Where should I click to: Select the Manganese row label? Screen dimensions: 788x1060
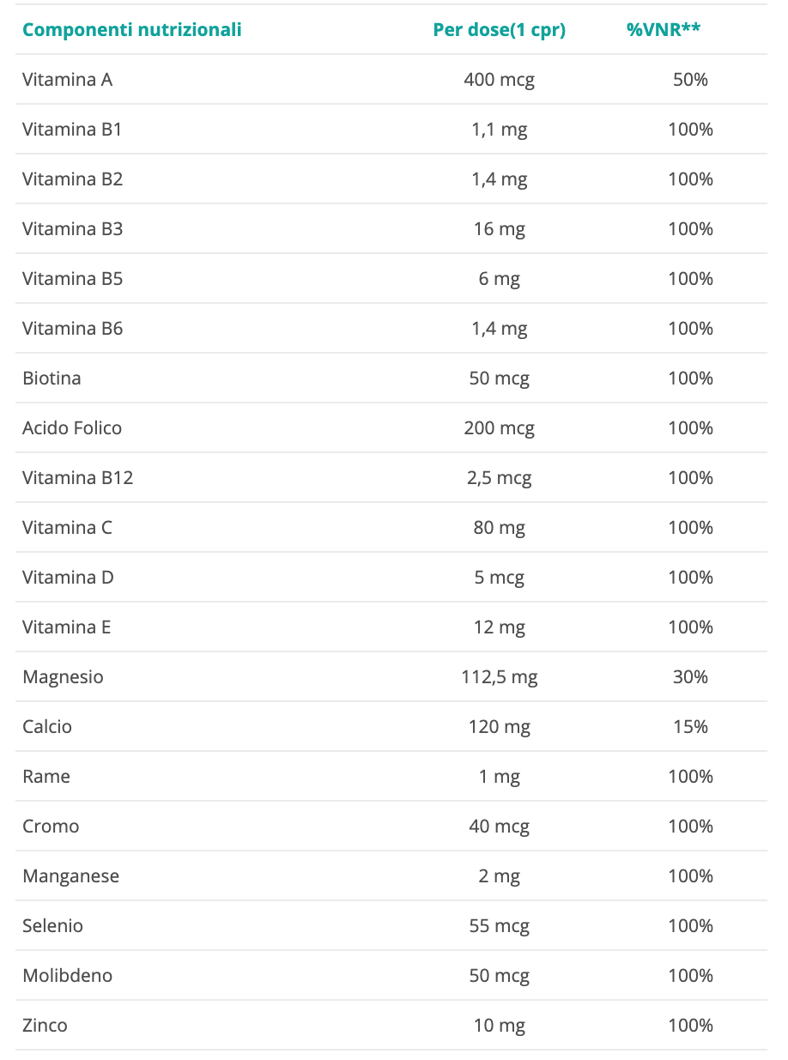coord(71,876)
